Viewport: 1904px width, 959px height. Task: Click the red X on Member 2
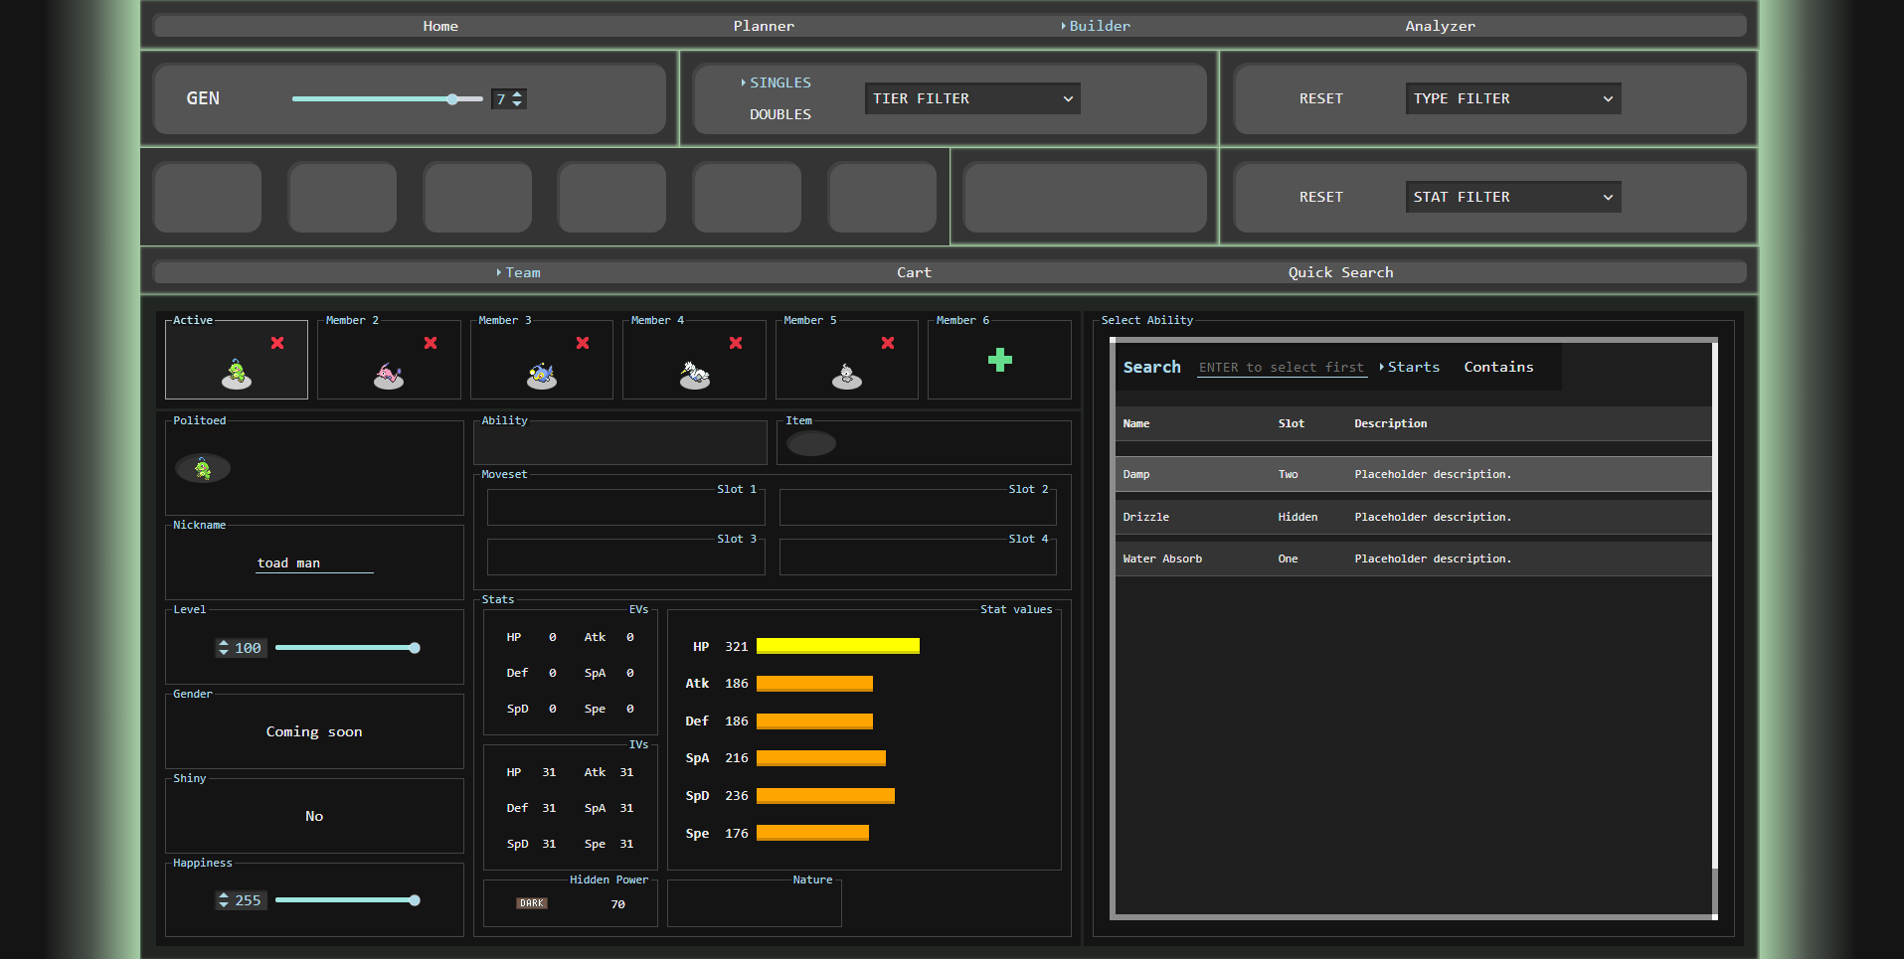coord(431,343)
